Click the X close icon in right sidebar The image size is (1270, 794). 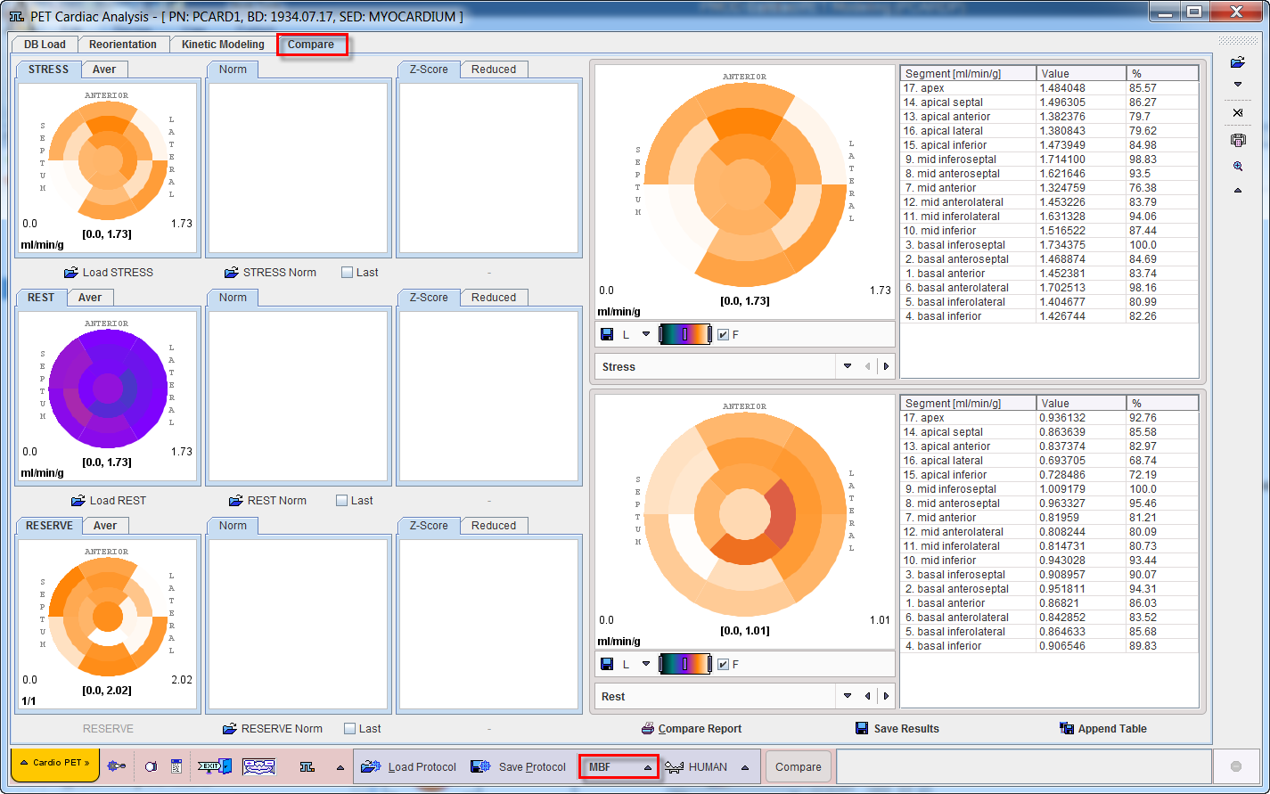coord(1238,113)
